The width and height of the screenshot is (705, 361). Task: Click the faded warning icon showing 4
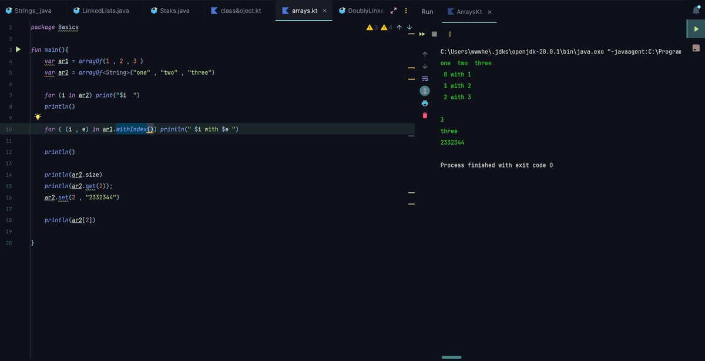(x=384, y=27)
